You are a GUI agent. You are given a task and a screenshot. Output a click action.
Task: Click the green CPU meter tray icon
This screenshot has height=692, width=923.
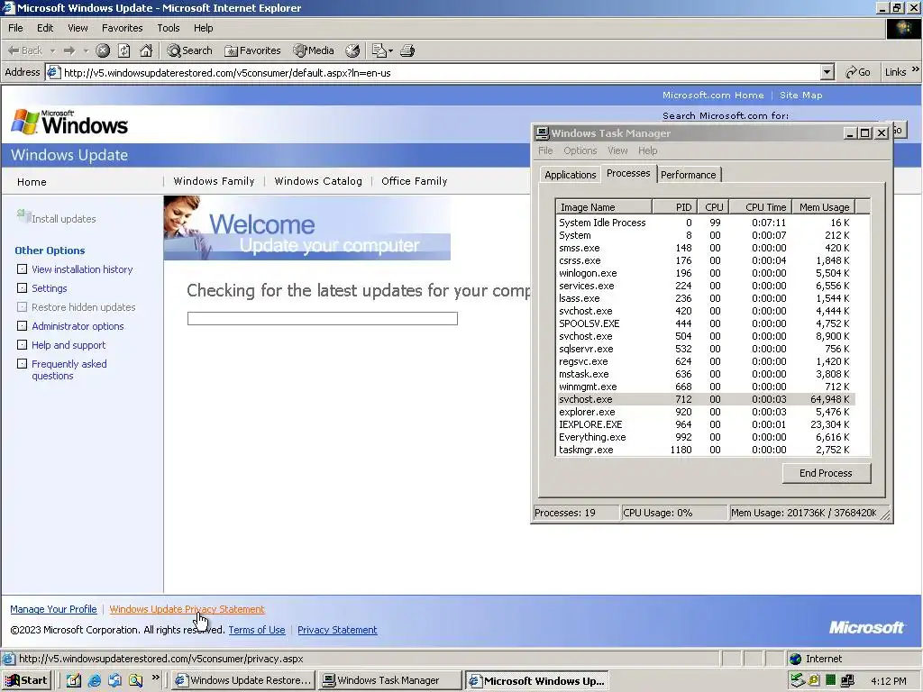830,680
